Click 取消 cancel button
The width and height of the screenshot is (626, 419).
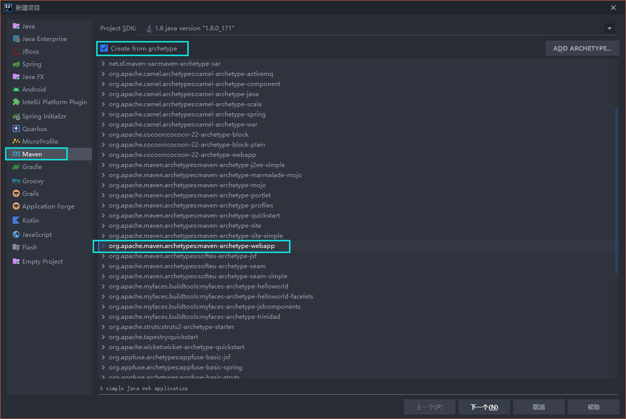pyautogui.click(x=538, y=407)
